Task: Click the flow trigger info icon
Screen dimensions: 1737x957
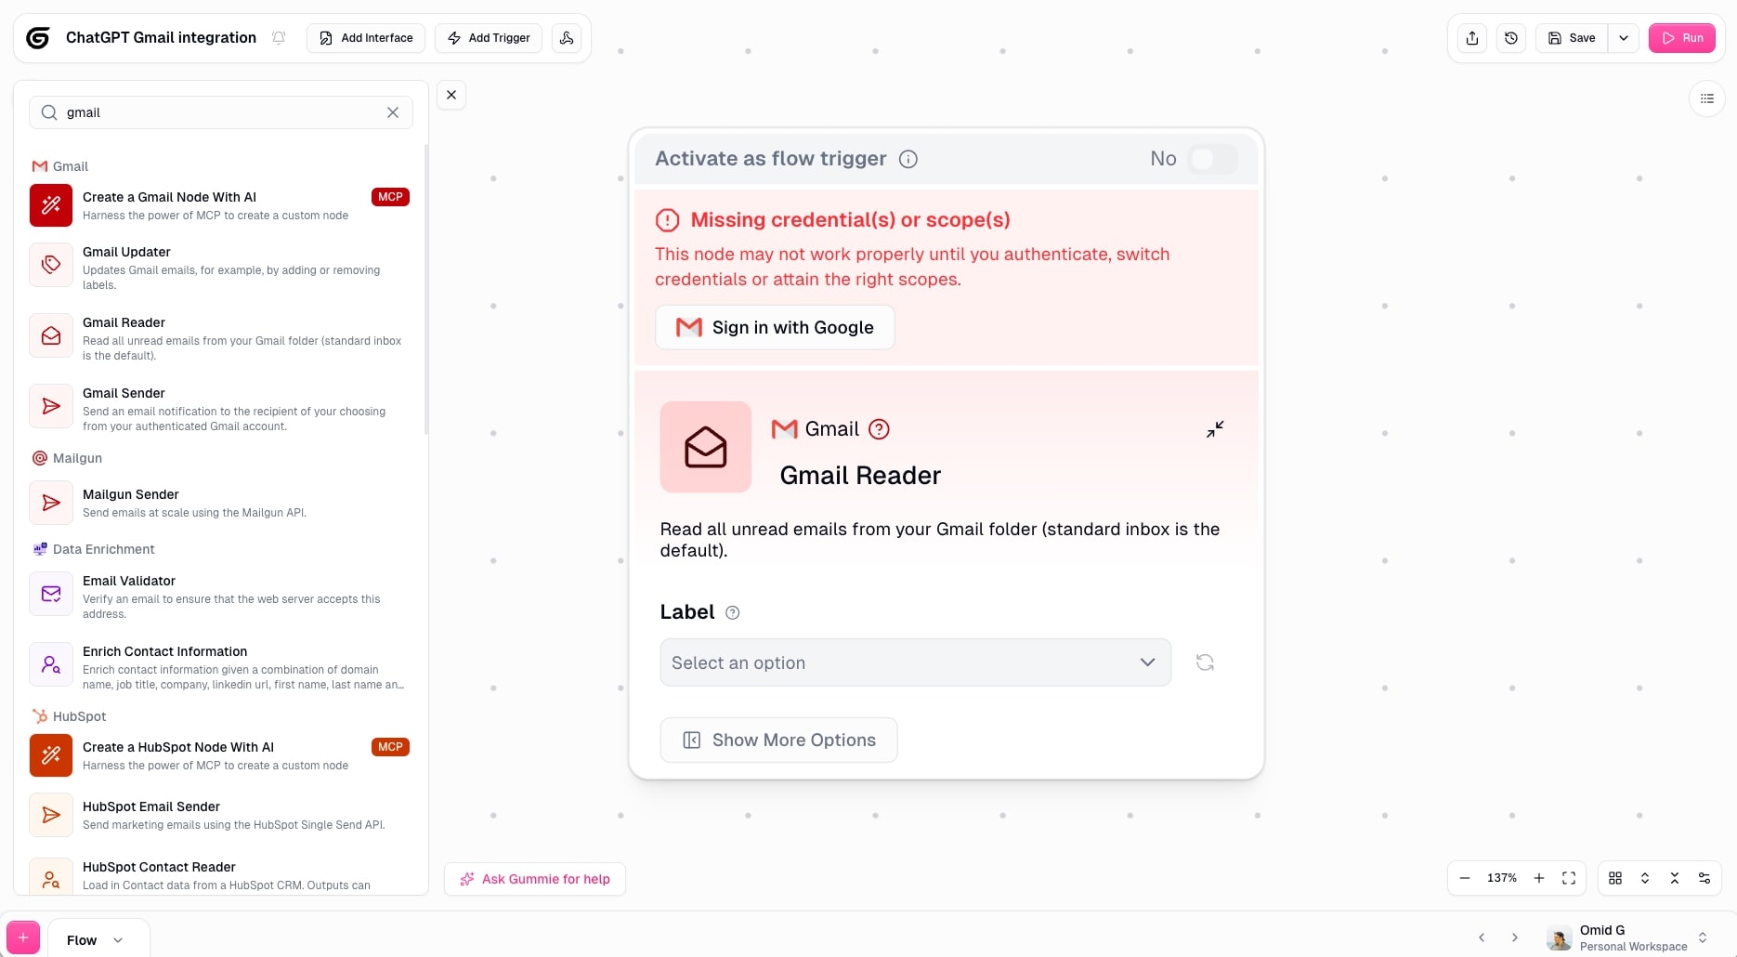Action: point(908,159)
